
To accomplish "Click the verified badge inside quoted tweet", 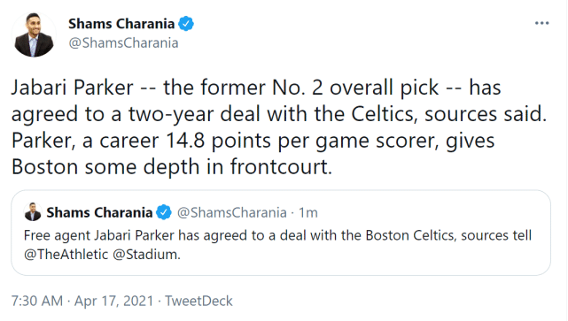I will (163, 212).
